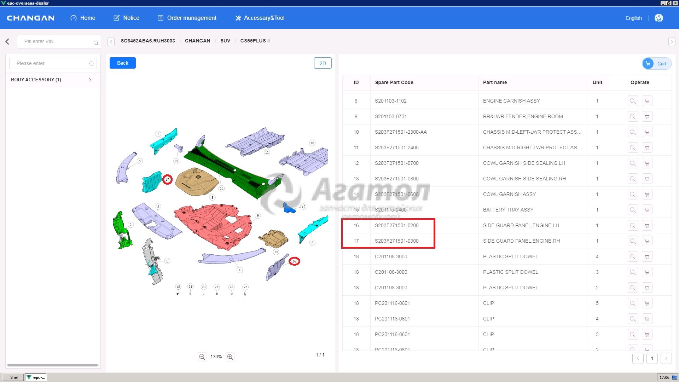The width and height of the screenshot is (679, 382).
Task: Add ENGINE CARNISH ASSY to cart
Action: click(x=647, y=101)
